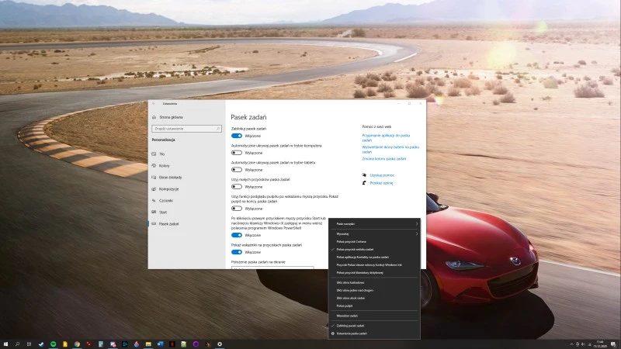Viewport: 621px width, 349px height.
Task: Open Microsoft Word from the taskbar
Action: click(160, 344)
